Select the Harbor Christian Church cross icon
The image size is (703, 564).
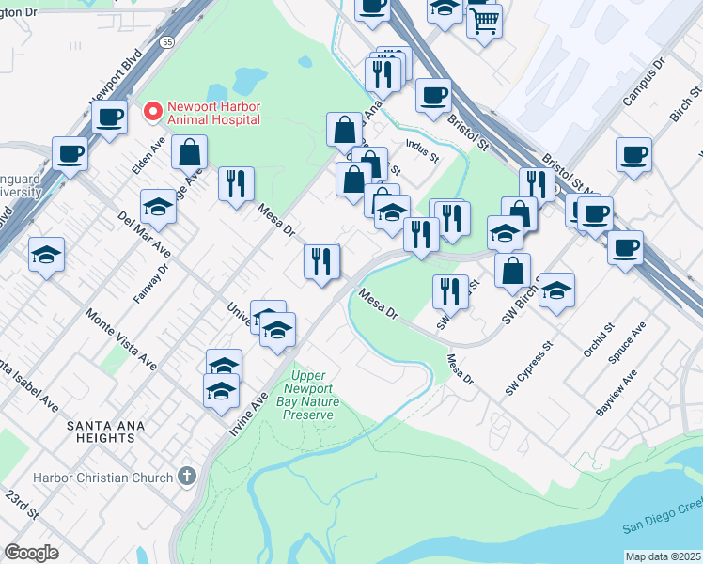(187, 477)
